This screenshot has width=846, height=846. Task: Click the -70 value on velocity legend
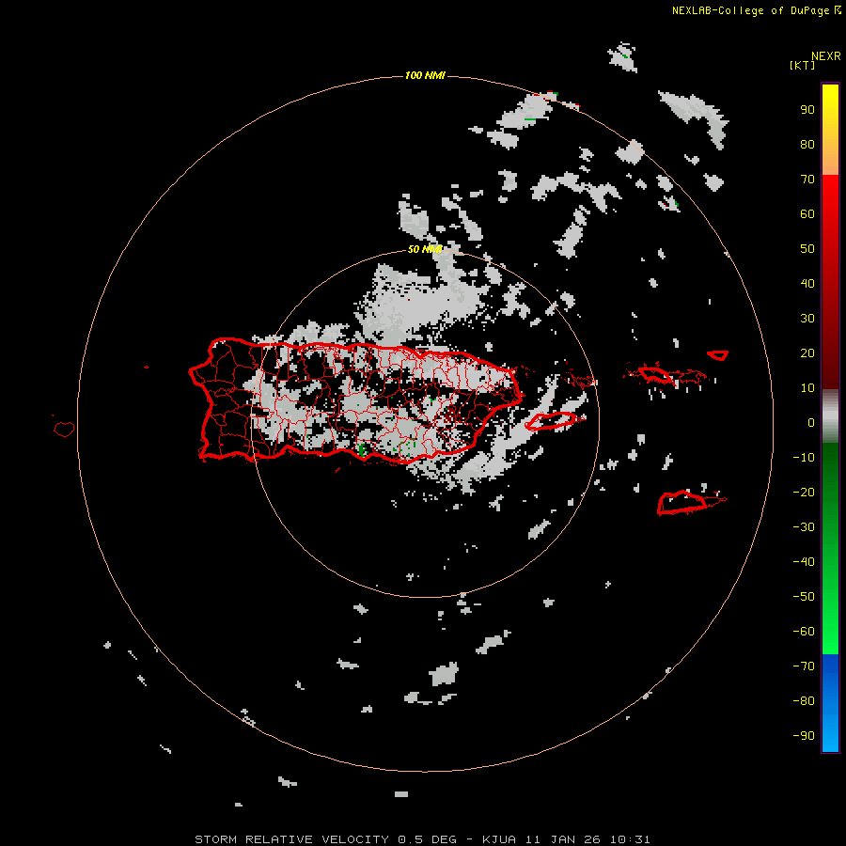pyautogui.click(x=804, y=666)
